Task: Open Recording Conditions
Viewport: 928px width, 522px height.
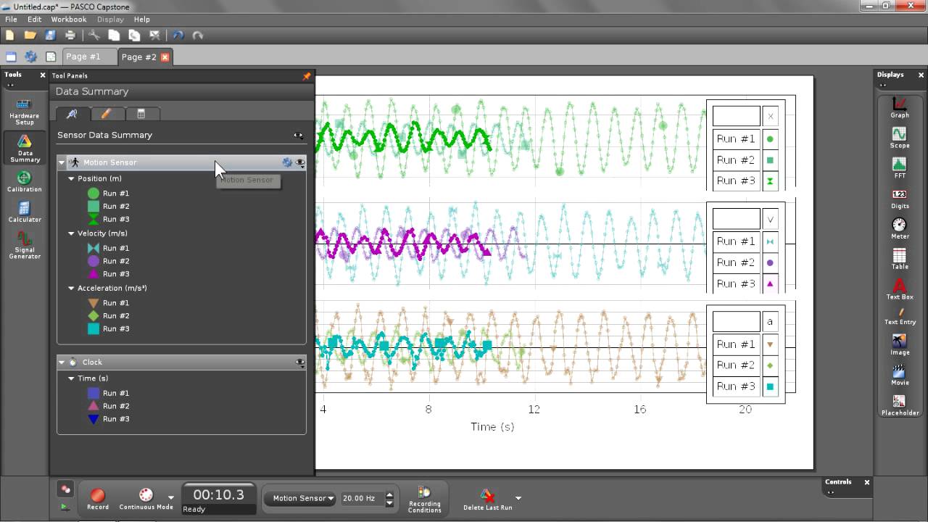Action: click(424, 499)
